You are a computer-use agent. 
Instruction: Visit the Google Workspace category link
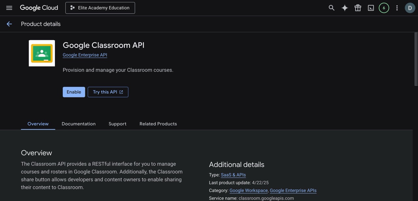point(248,190)
